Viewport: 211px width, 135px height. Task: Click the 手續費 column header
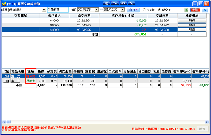[x=78, y=71]
